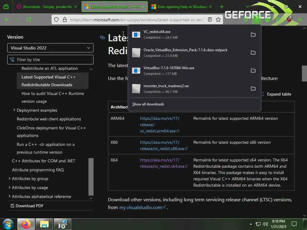Open downloaded VC_redist.x64.exe file
Screen dimensions: 307x230
pyautogui.click(x=188, y=35)
